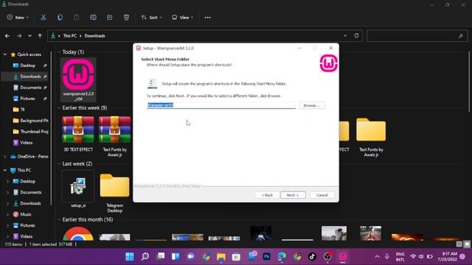Open Documents in Quick access
This screenshot has height=265, width=472.
coord(30,88)
